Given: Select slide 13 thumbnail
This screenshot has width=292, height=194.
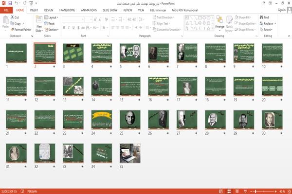Looking at the screenshot, I should [73, 87].
